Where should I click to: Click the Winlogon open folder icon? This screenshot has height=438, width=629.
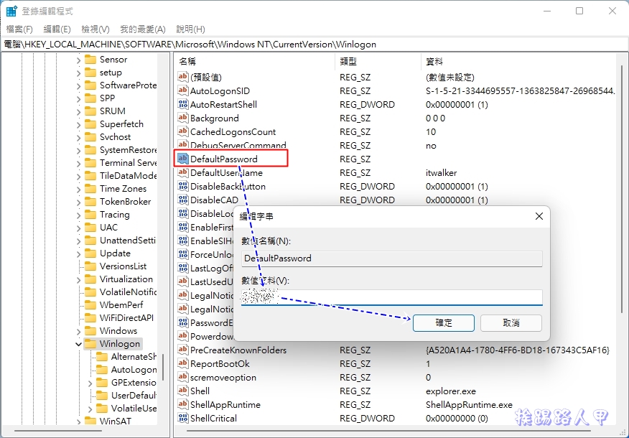(90, 344)
